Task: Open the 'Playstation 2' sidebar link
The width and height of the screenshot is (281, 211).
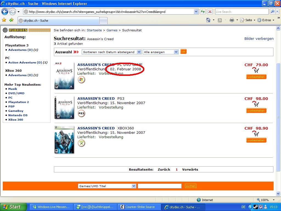Action: 18,102
